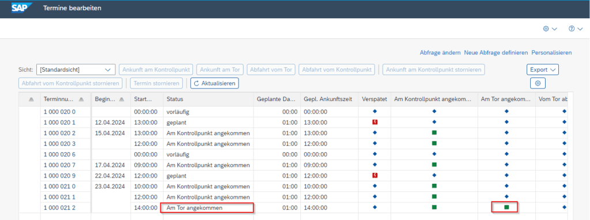Viewport: 590px width, 220px height.
Task: Click red delayed icon in row 1 000 020 9
Action: (x=375, y=175)
